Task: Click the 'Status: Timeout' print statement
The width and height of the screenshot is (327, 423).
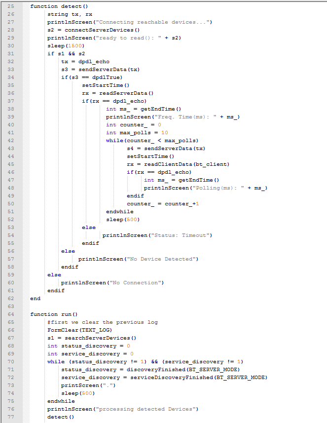Action: pyautogui.click(x=157, y=235)
